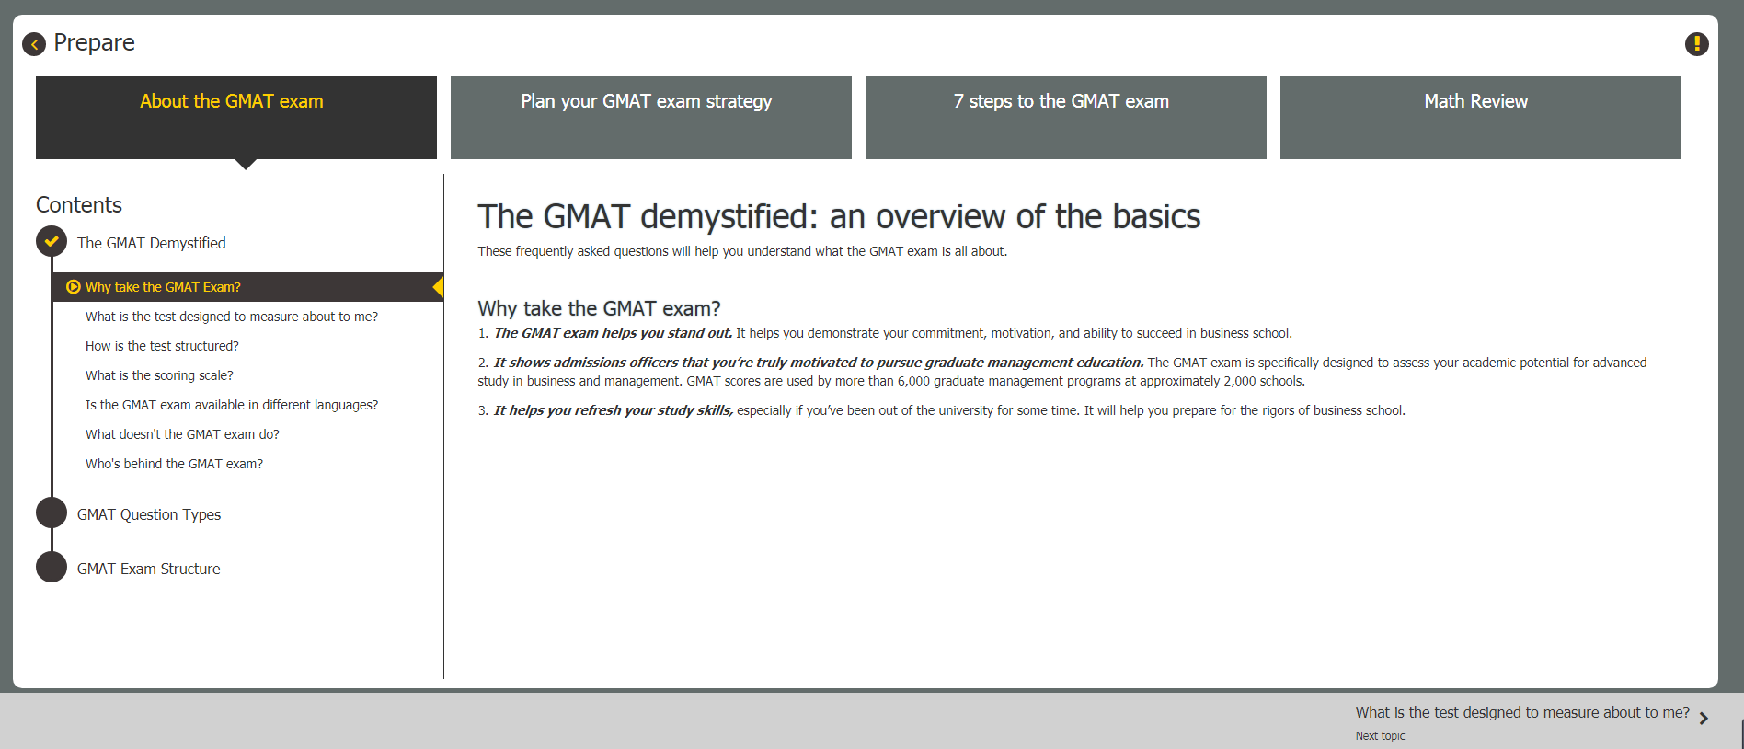Open What is the test designed to measure about me? in the contents list
Image resolution: width=1744 pixels, height=749 pixels.
pyautogui.click(x=232, y=317)
